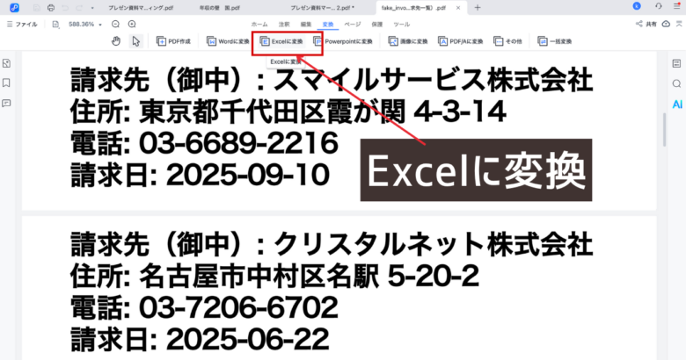Choose the 画像に変換 option

tap(409, 41)
